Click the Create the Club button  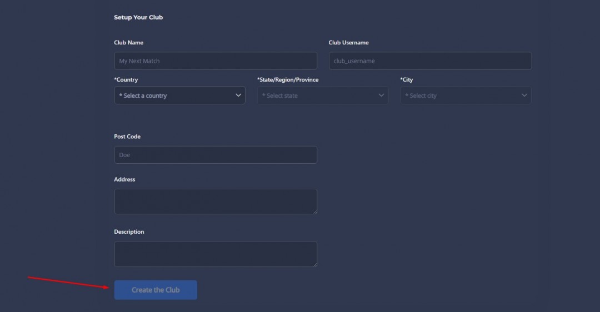click(156, 290)
